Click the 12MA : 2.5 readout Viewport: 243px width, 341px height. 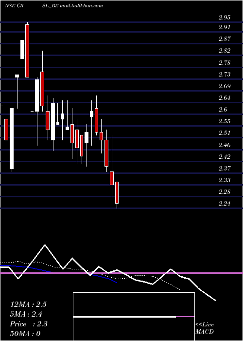coord(28,304)
